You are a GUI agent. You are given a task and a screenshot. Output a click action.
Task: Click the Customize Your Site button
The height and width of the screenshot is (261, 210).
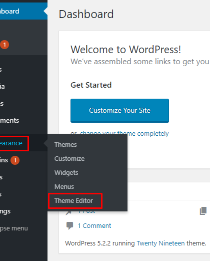pos(119,111)
